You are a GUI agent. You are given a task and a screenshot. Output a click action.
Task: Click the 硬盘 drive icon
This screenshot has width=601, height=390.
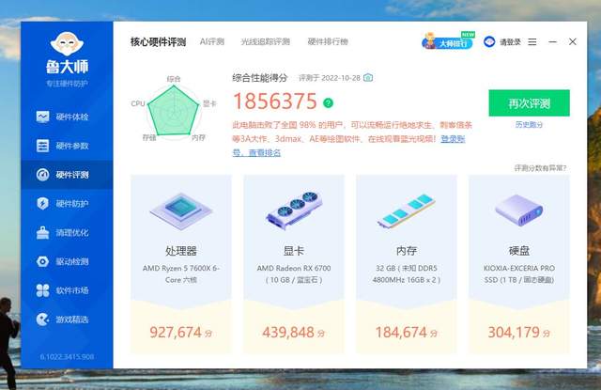pyautogui.click(x=519, y=211)
